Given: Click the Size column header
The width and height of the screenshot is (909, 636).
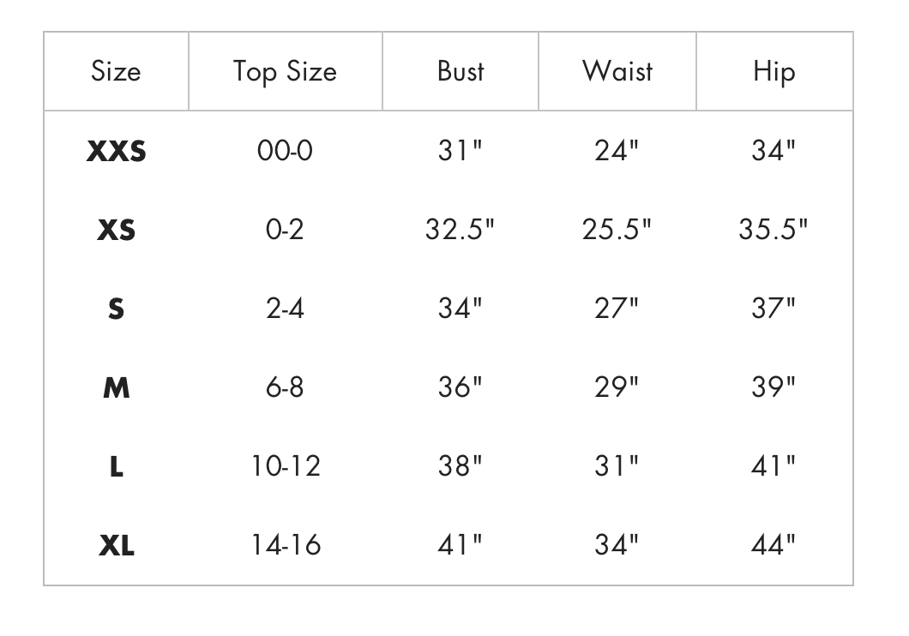Looking at the screenshot, I should point(116,71).
